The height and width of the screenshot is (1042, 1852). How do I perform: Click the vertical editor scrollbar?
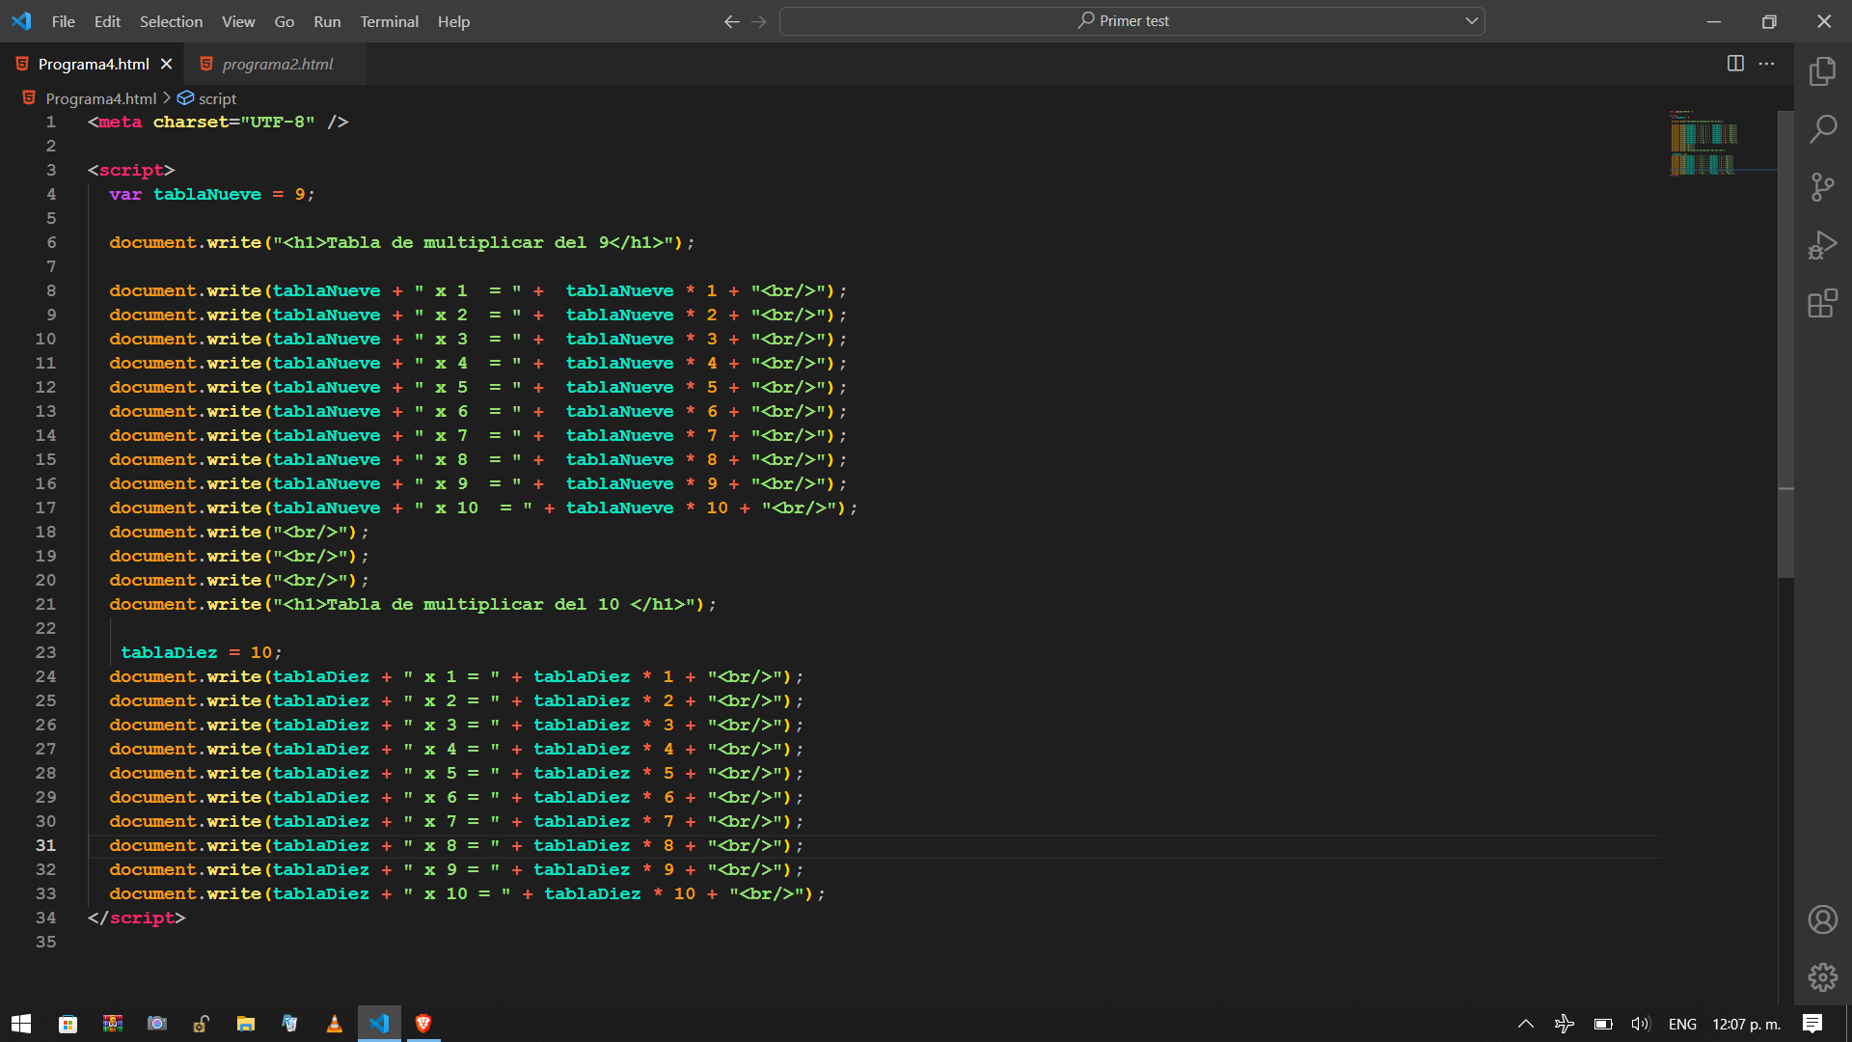(x=1785, y=344)
